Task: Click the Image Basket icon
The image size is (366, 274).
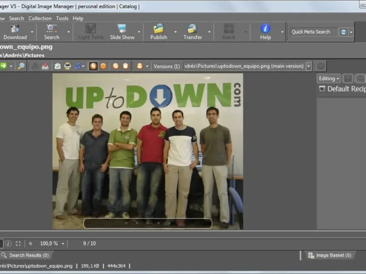Action: click(311, 255)
